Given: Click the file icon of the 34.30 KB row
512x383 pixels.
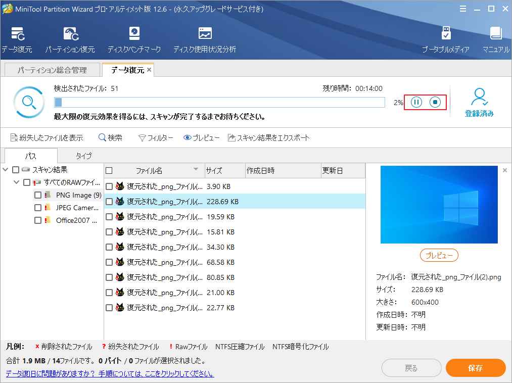Looking at the screenshot, I should pyautogui.click(x=120, y=247).
